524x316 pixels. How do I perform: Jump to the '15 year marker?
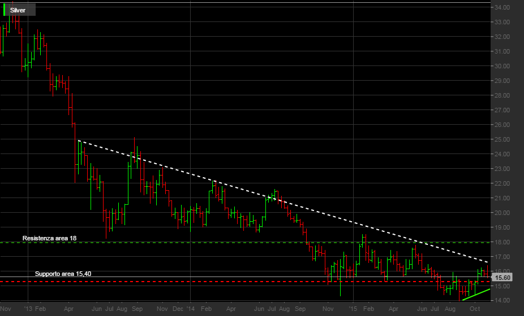point(353,309)
